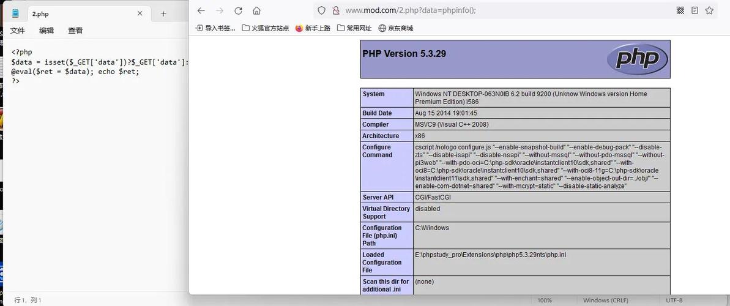This screenshot has height=306, width=730.
Task: Click 行 1, 列 1 cursor position indicator
Action: coord(28,300)
